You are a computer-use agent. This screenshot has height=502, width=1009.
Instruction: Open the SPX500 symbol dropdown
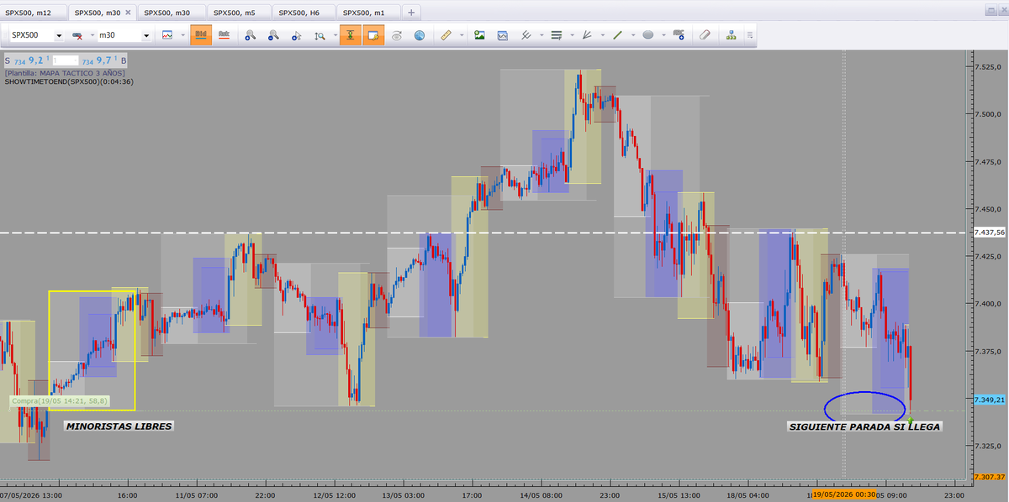(x=59, y=35)
